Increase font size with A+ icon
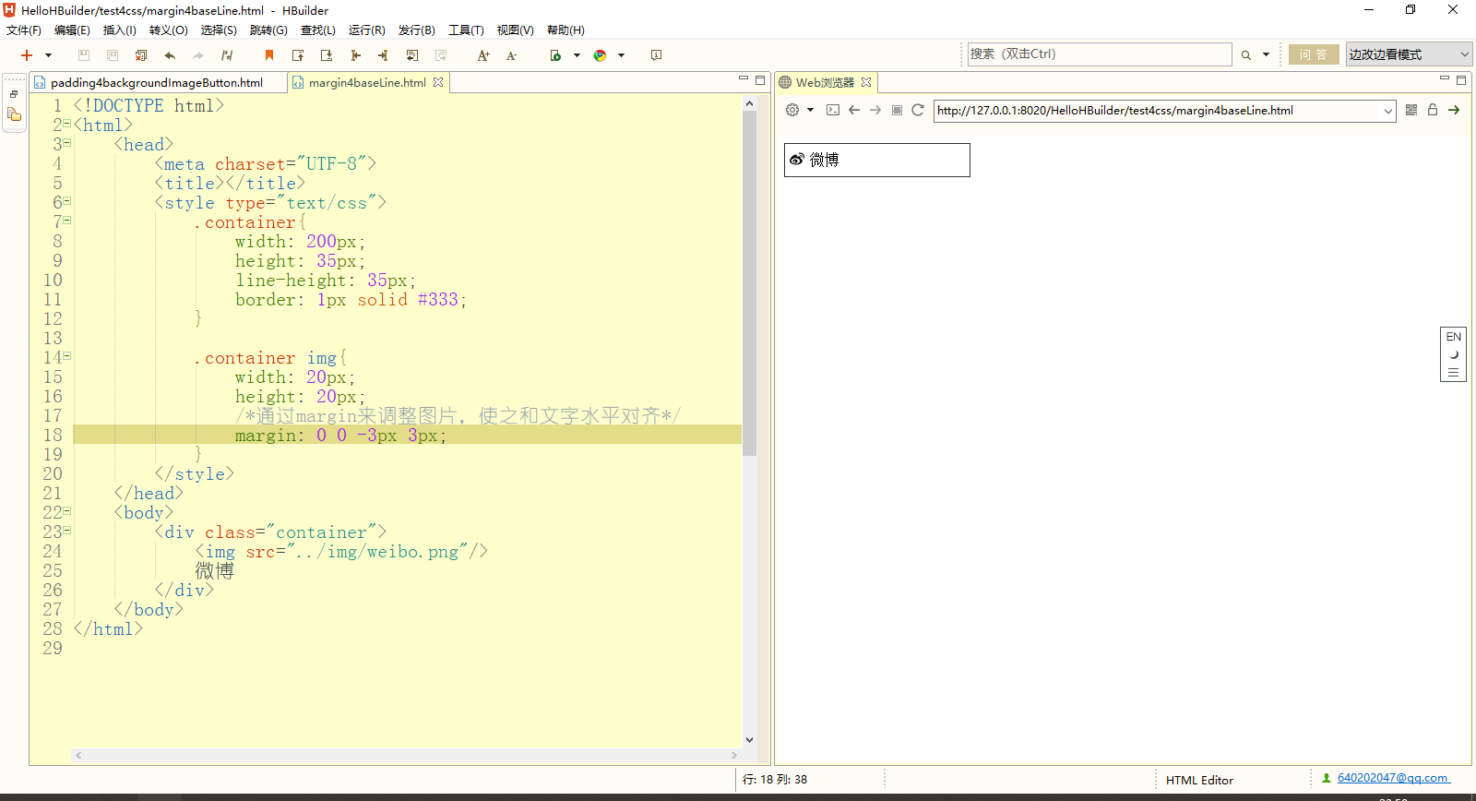This screenshot has height=801, width=1476. 483,55
